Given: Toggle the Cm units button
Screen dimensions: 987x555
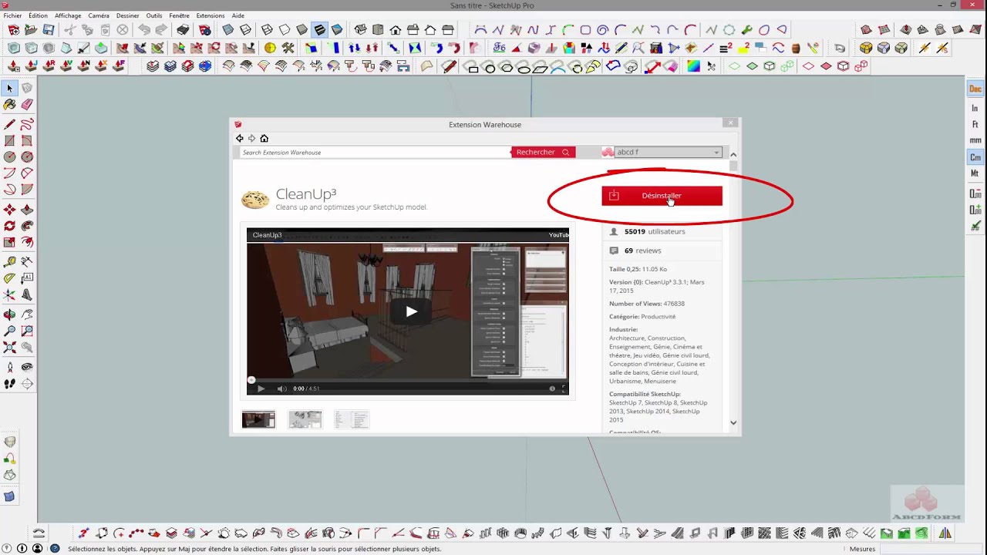Looking at the screenshot, I should [975, 157].
